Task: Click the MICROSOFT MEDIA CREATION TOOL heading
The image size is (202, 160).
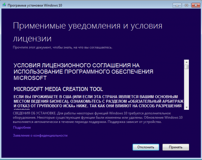Action: click(58, 89)
